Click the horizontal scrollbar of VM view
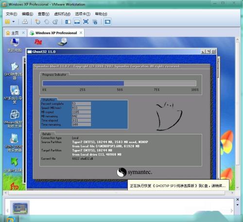 [117, 193]
